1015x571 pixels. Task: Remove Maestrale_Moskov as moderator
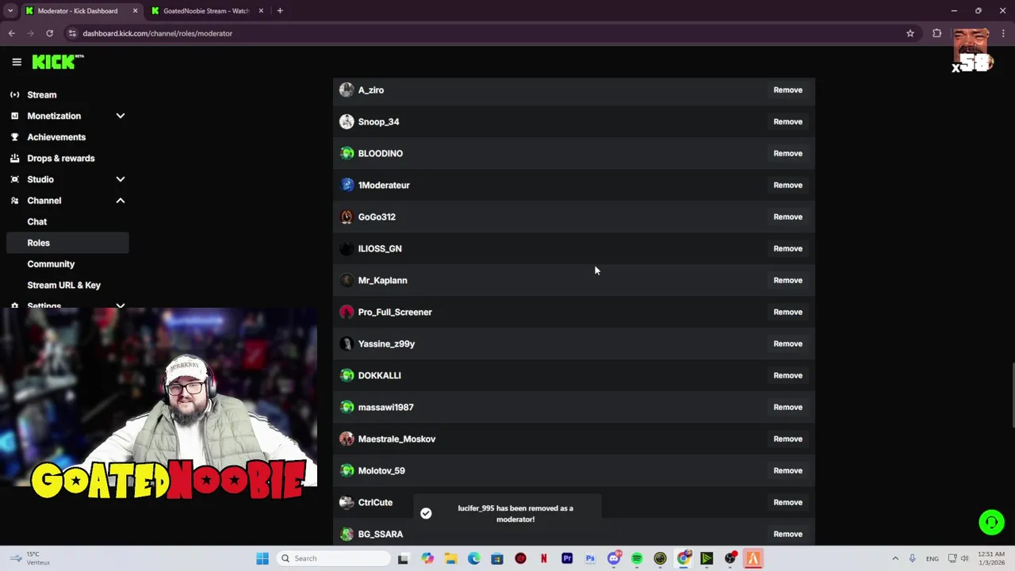[787, 439]
